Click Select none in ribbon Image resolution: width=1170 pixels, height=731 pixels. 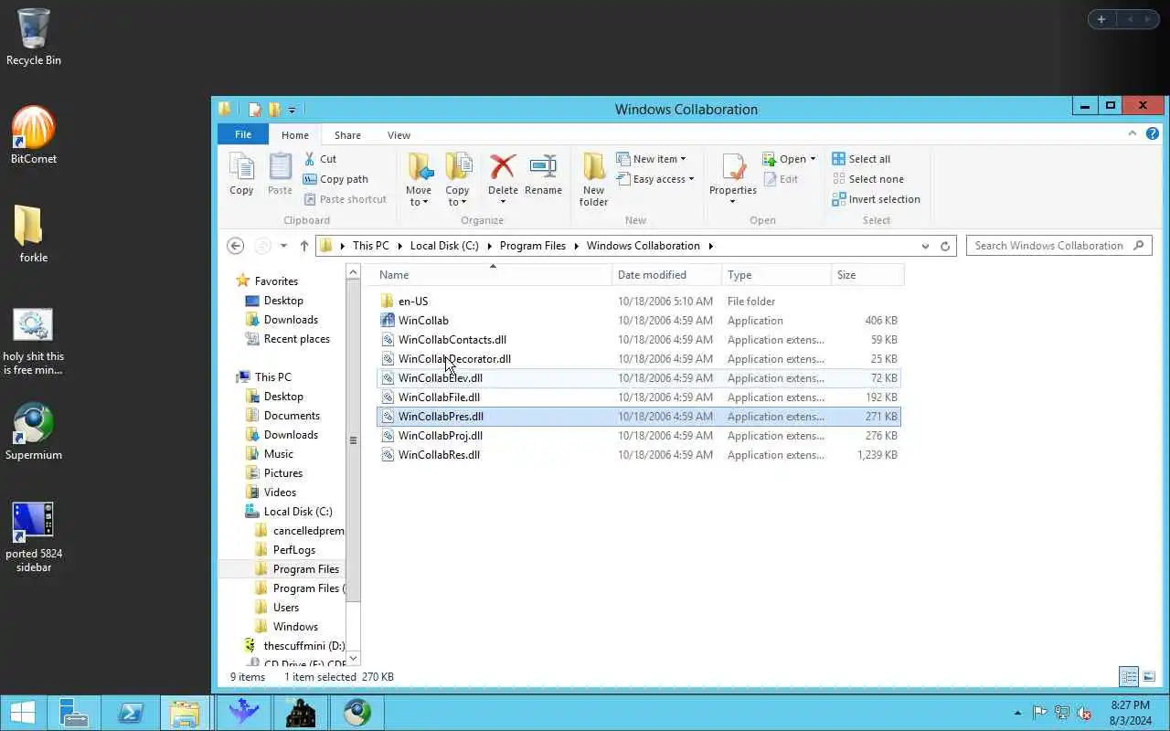pos(867,179)
